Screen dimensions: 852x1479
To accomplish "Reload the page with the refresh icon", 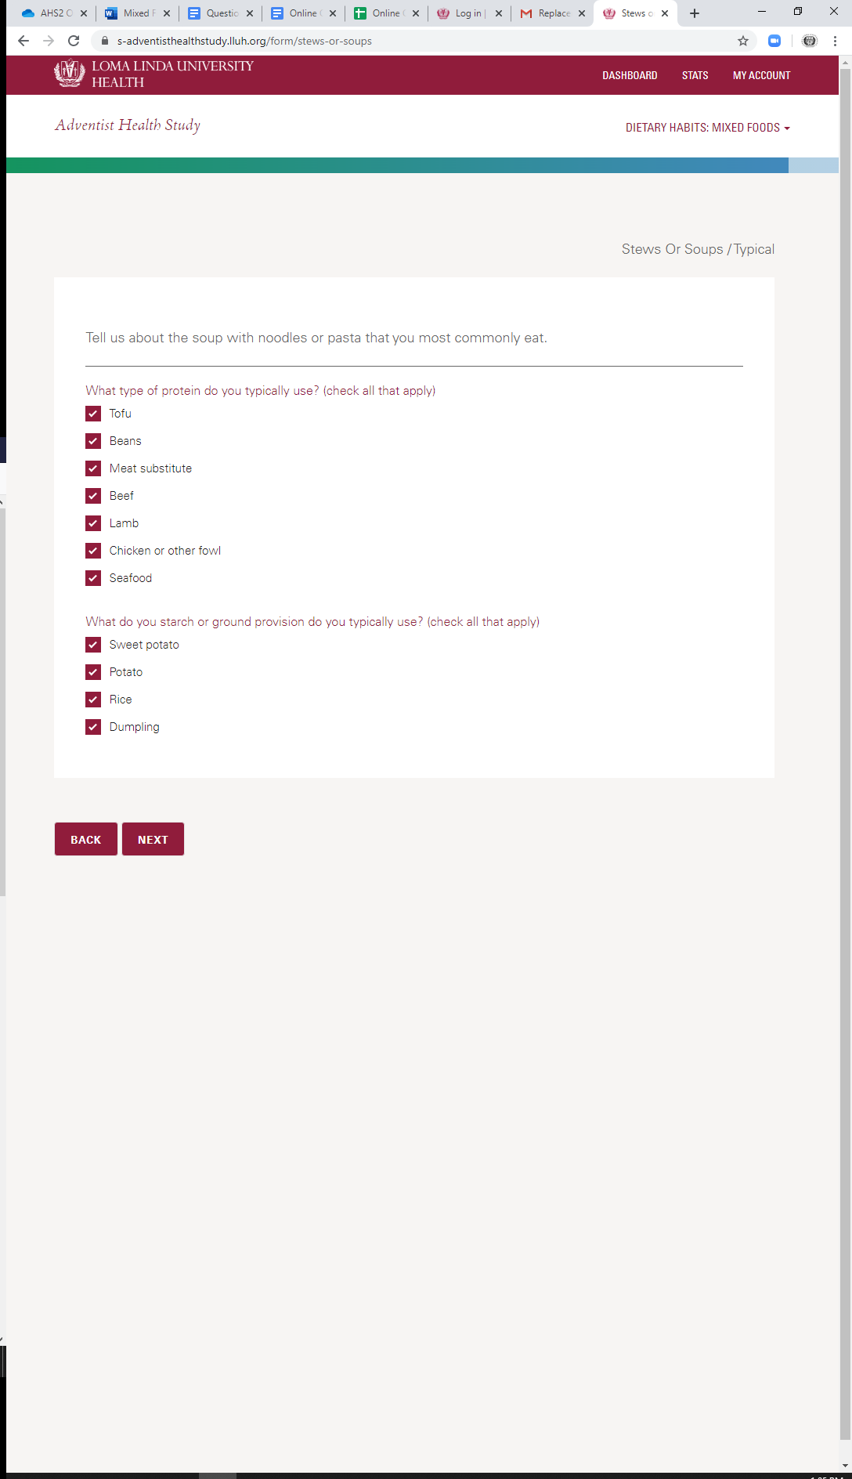I will [74, 41].
